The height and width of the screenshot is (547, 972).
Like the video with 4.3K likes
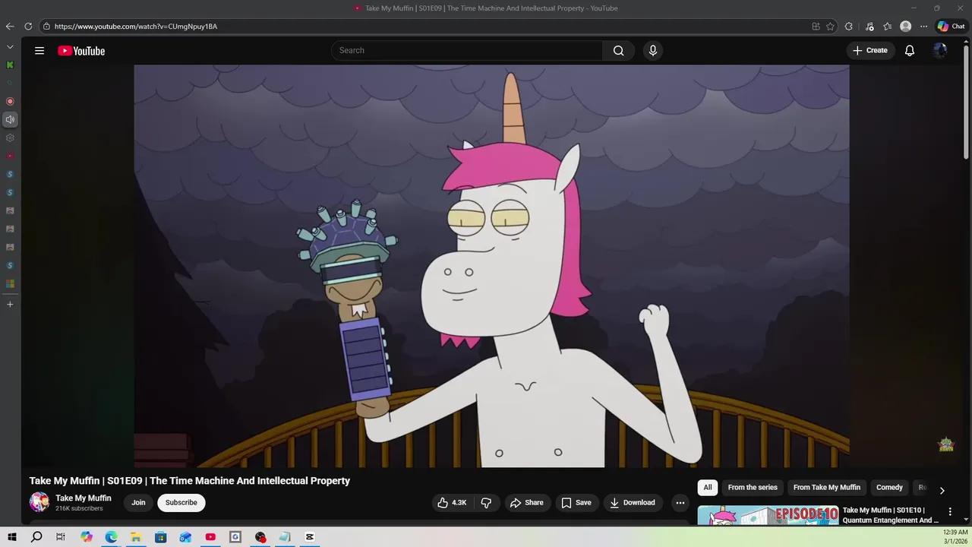point(453,502)
